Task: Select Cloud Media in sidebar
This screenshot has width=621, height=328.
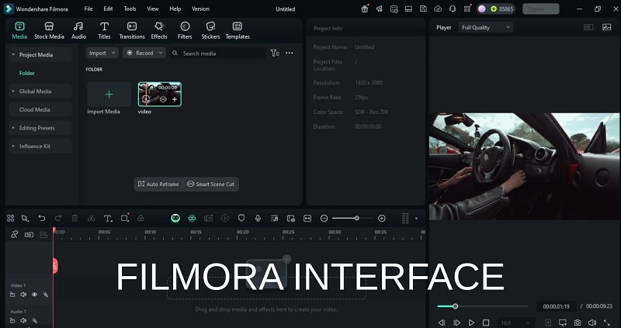Action: click(40, 109)
